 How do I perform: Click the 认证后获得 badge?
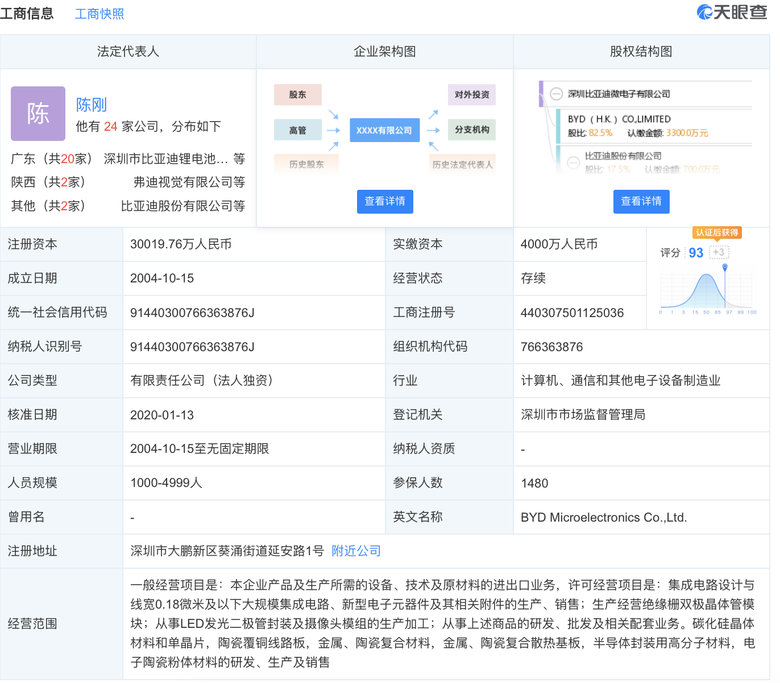717,232
